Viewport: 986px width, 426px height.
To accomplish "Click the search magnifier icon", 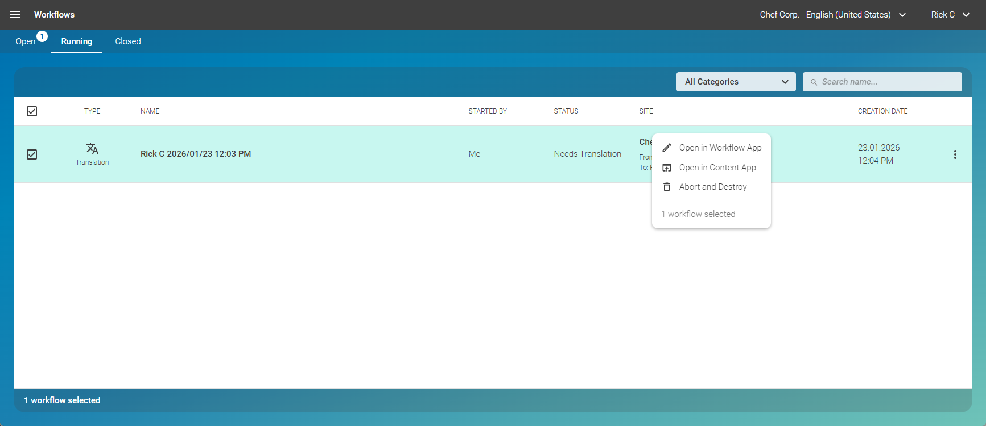I will tap(814, 82).
